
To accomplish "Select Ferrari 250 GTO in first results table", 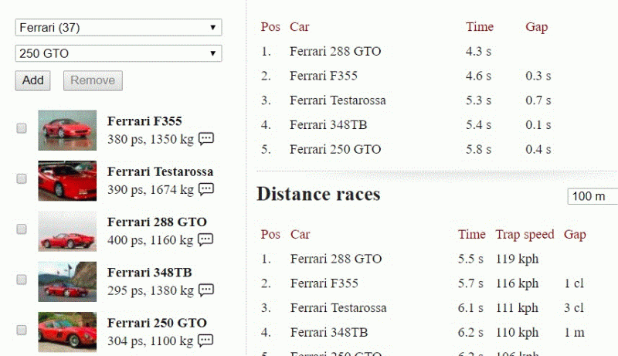I will tap(335, 149).
